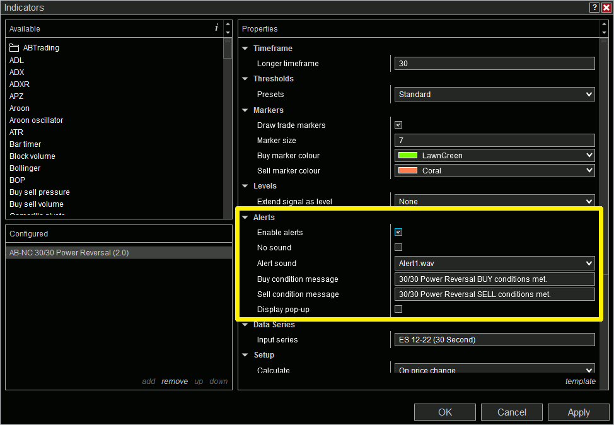Collapse the Alerts section

[x=245, y=217]
